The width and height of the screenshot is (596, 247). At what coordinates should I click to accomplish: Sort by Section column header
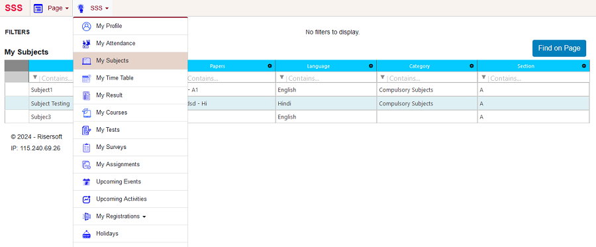[526, 66]
